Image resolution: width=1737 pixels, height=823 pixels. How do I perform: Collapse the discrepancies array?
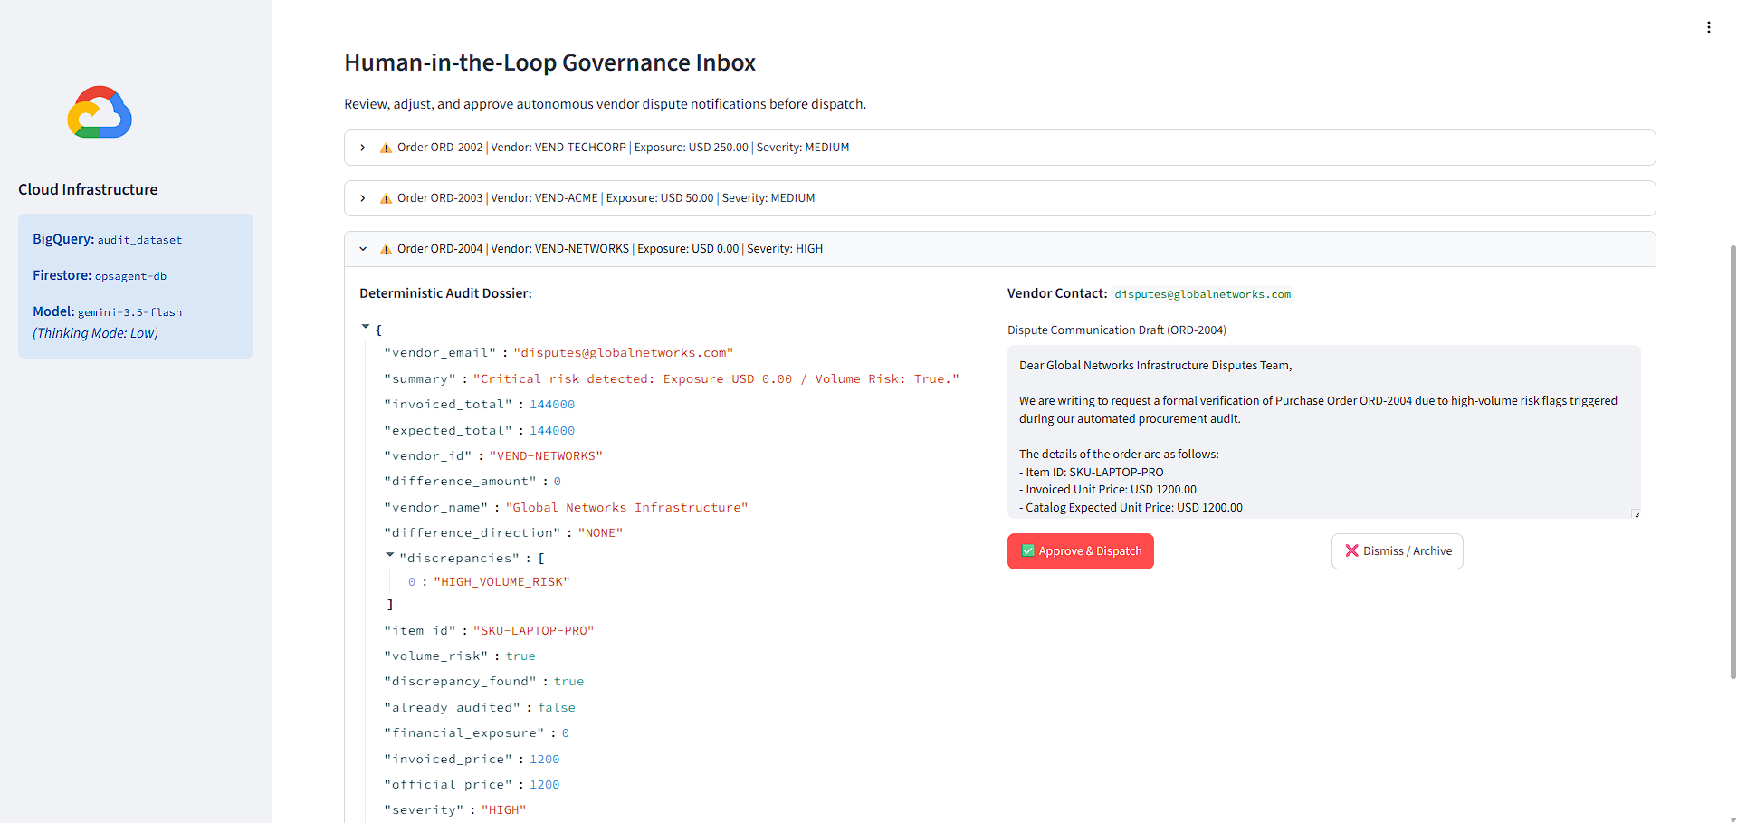390,555
